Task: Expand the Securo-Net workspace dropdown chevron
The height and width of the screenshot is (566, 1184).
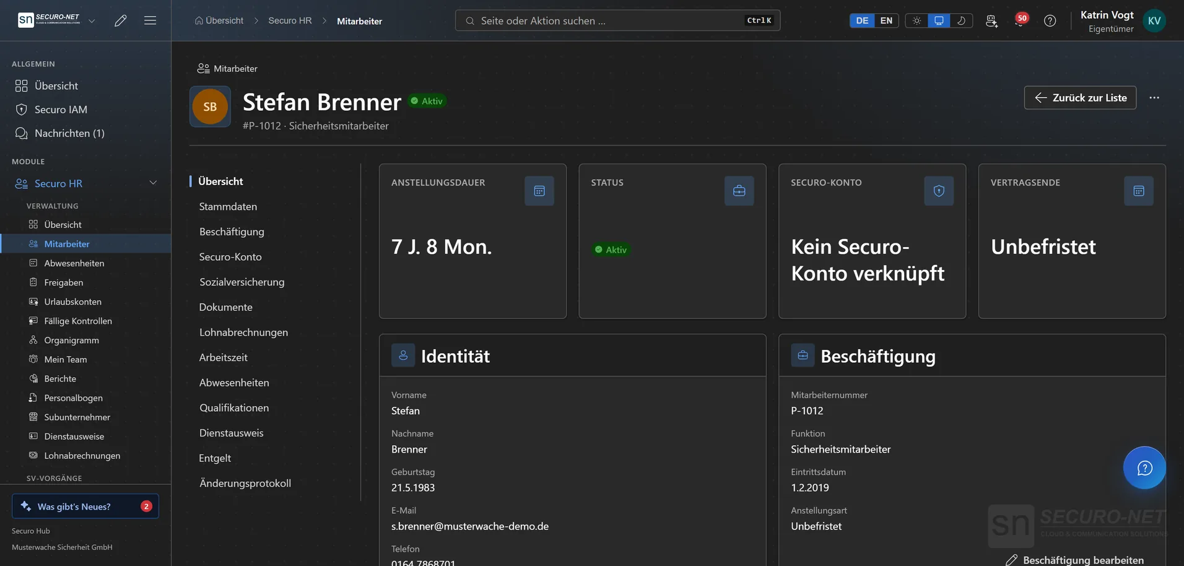Action: (x=92, y=20)
